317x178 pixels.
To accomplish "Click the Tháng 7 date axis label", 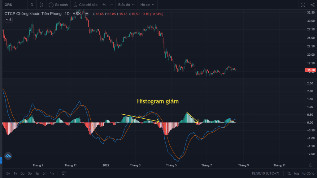I will pos(206,165).
